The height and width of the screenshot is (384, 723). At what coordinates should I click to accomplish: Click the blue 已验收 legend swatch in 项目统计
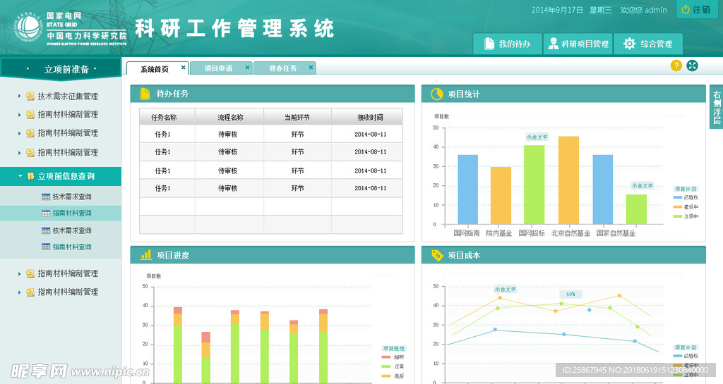pos(678,197)
